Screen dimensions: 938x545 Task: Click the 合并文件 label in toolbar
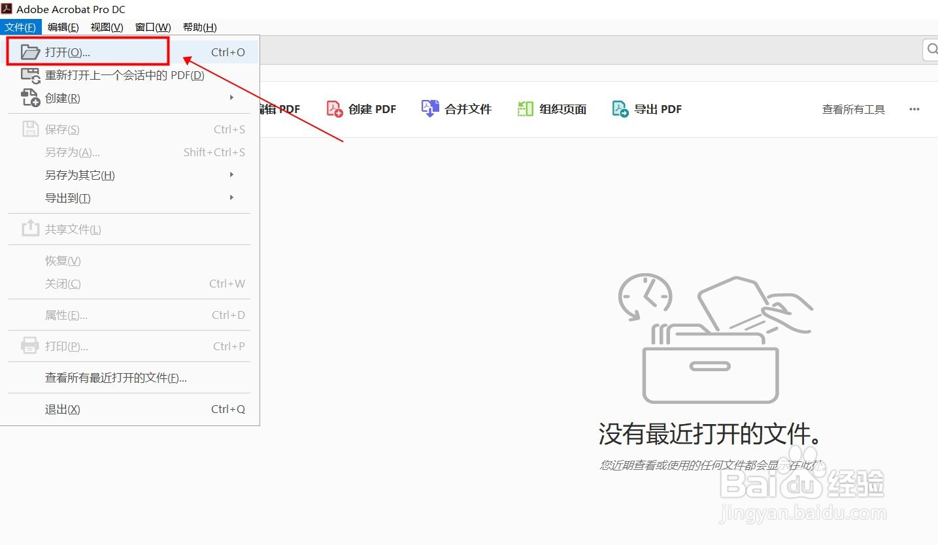tap(468, 109)
